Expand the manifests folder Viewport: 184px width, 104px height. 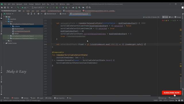coord(6,19)
